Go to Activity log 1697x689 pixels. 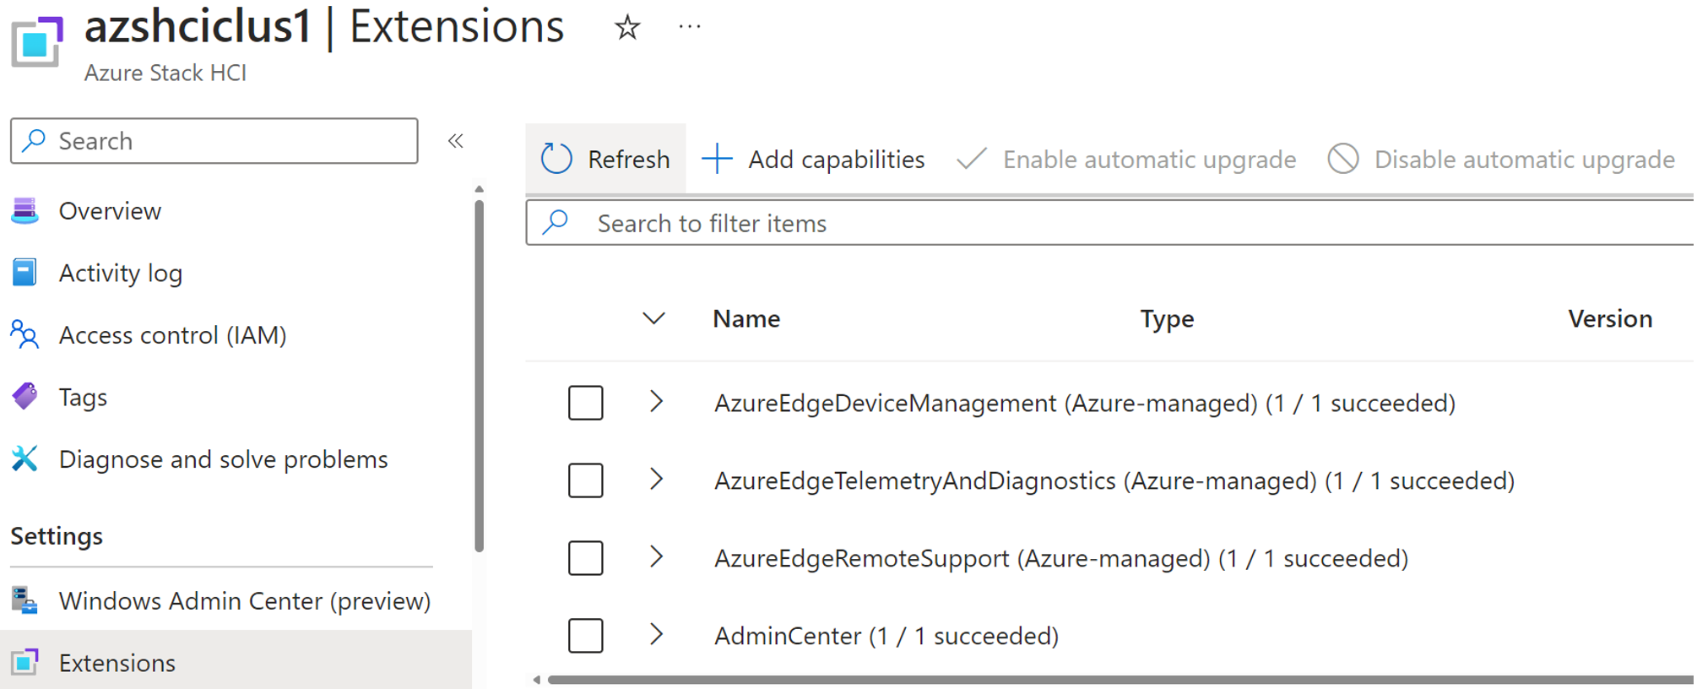point(120,274)
